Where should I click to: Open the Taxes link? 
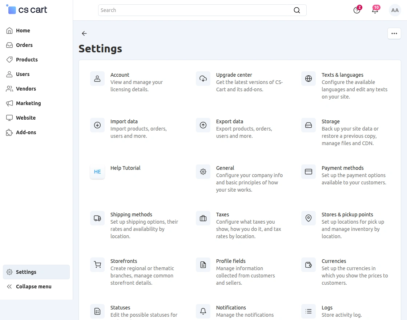[222, 215]
